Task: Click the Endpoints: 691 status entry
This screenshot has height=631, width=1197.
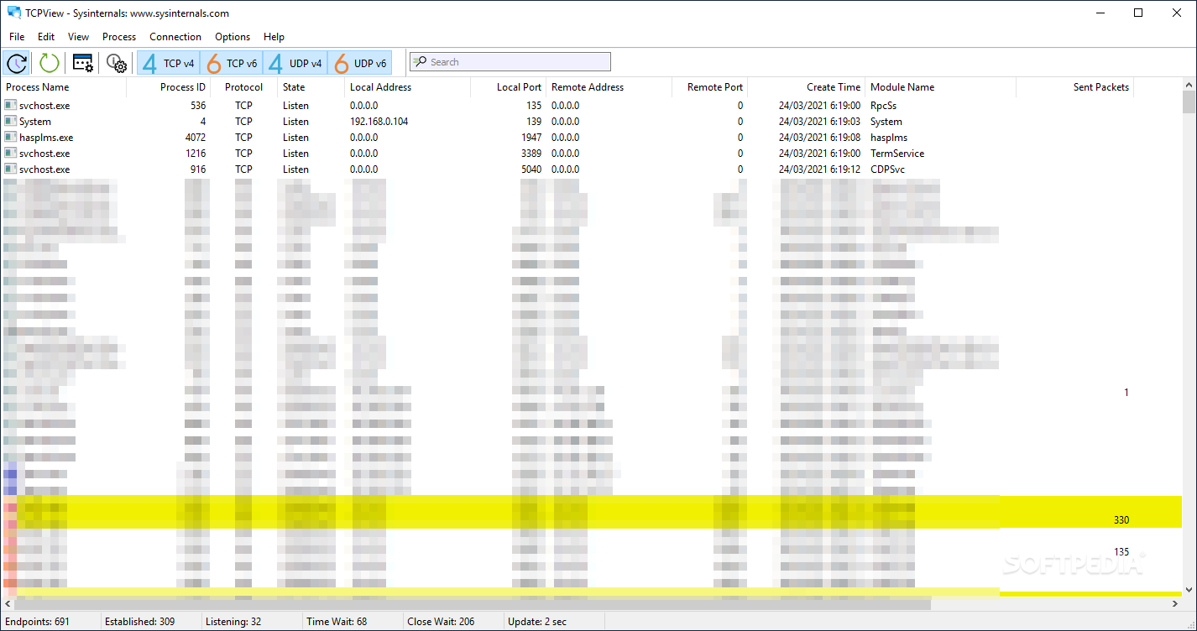Action: tap(39, 622)
